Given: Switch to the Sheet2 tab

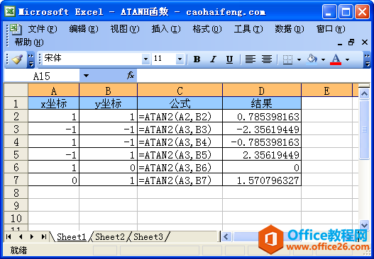Looking at the screenshot, I should [x=110, y=236].
